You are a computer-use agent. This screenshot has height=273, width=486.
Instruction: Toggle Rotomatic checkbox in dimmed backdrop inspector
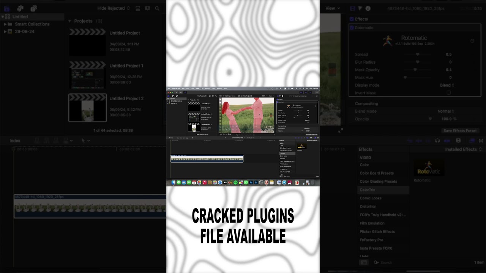tap(352, 28)
